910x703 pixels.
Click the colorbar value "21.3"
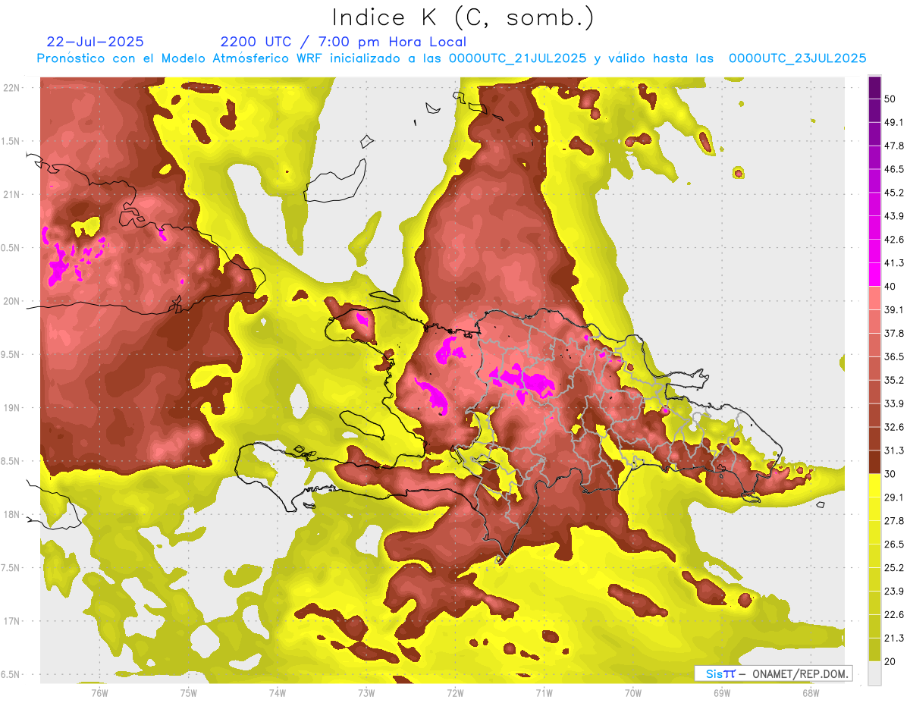pyautogui.click(x=894, y=638)
